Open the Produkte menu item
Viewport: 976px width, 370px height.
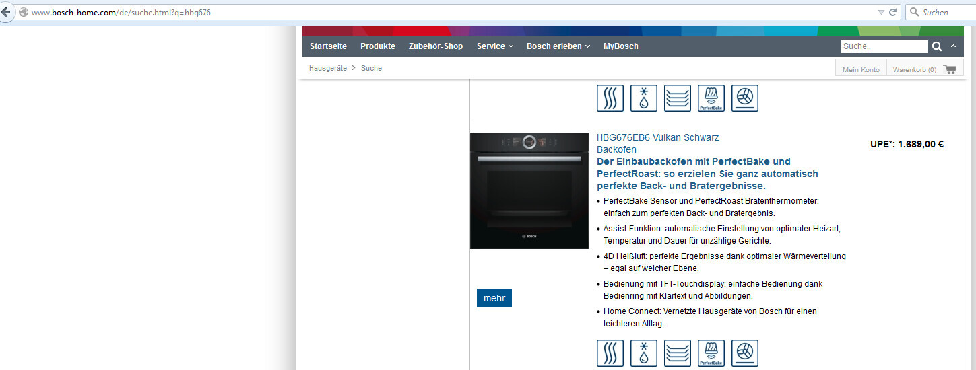point(378,46)
